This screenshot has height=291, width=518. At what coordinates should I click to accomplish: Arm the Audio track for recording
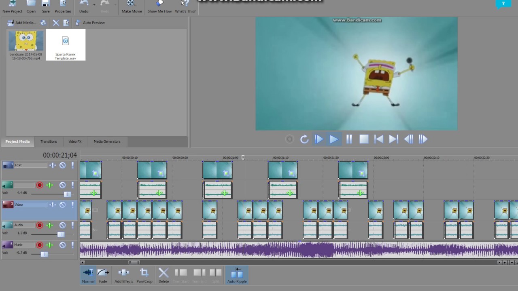39,225
